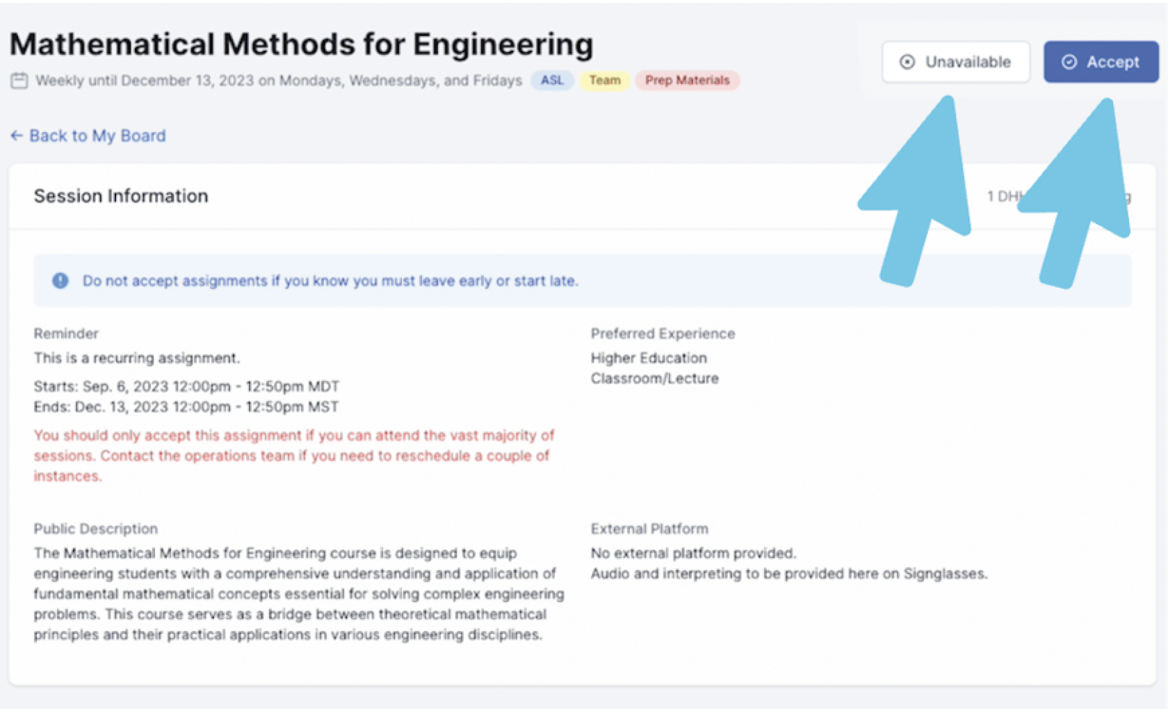This screenshot has height=709, width=1168.
Task: Click the 'Starts: Sep. 6, 2023' line
Action: (x=186, y=386)
